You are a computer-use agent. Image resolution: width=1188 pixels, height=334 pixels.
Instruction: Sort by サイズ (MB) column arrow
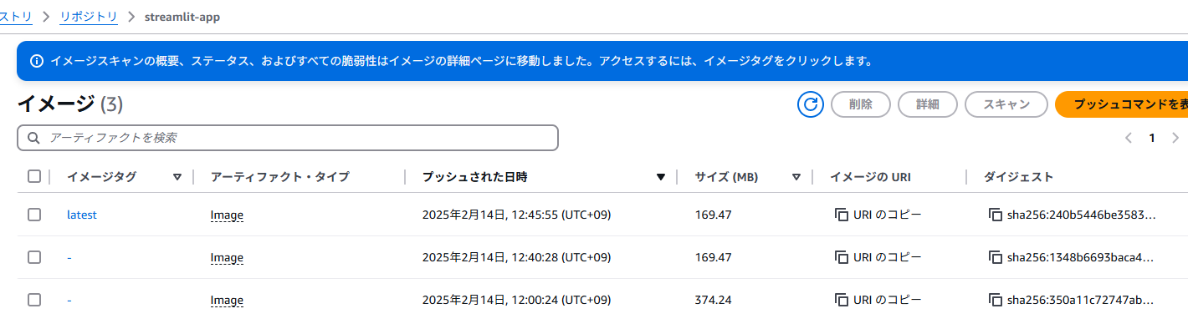pos(796,177)
